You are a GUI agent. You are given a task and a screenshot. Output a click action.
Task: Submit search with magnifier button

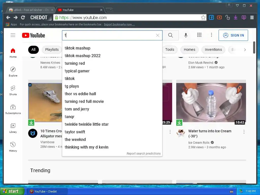pyautogui.click(x=170, y=35)
